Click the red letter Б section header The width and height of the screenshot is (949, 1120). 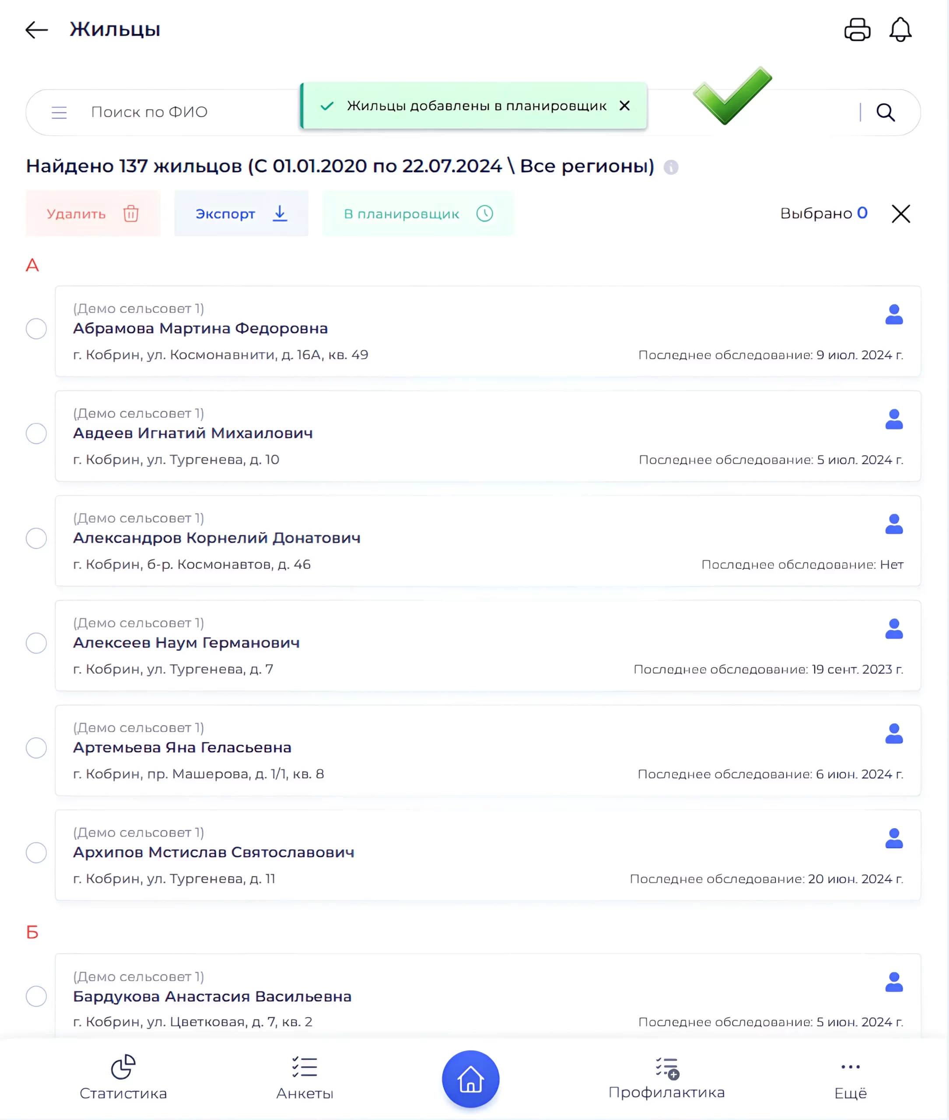pos(32,932)
